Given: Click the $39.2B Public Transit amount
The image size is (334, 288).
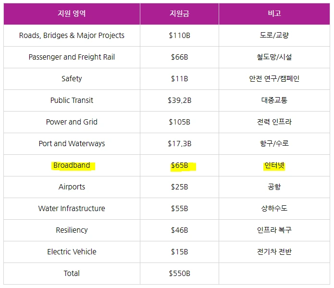Looking at the screenshot, I should pos(179,100).
